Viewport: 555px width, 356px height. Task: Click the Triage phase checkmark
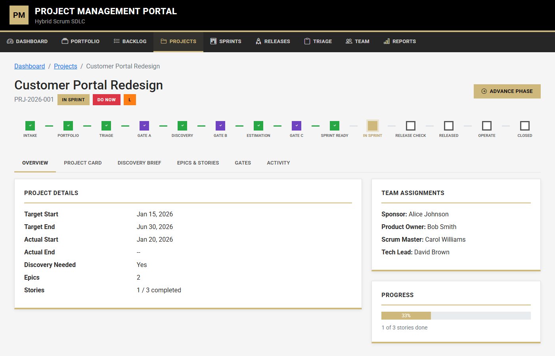[106, 126]
